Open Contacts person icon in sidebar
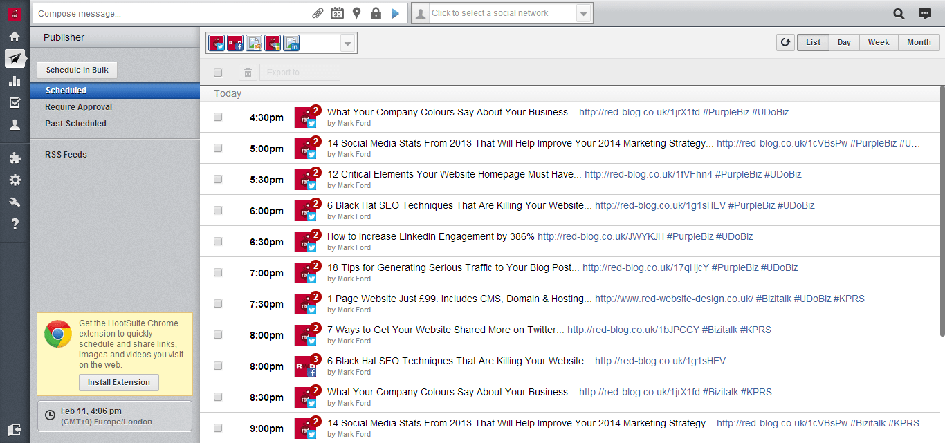 pos(15,125)
